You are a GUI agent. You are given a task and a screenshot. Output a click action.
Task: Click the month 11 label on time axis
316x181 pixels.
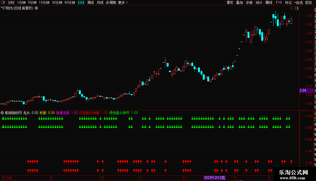140,178
